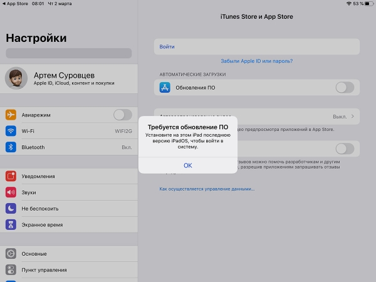
Task: Tap the App Store icon beside Обновления ПО
Action: tap(165, 88)
